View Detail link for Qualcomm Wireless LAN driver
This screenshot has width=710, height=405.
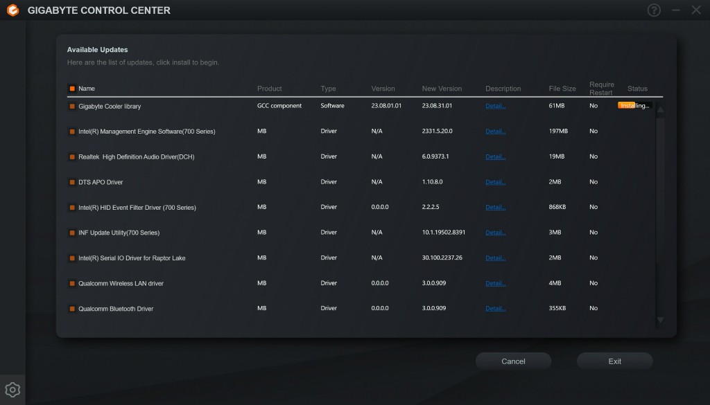pos(495,283)
